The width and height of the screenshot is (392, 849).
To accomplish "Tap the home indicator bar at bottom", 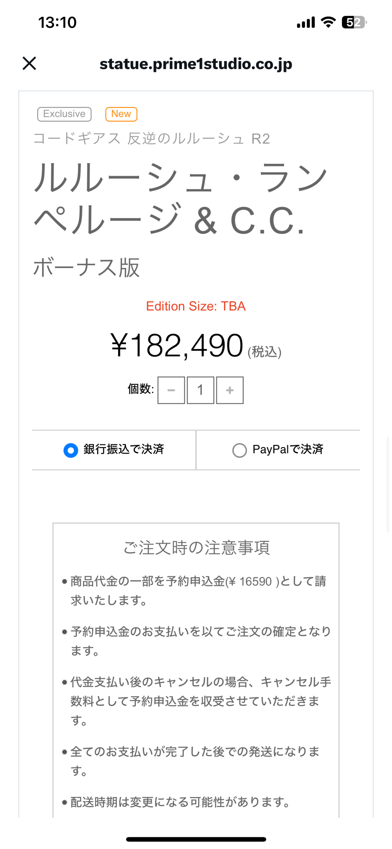I will [x=196, y=839].
